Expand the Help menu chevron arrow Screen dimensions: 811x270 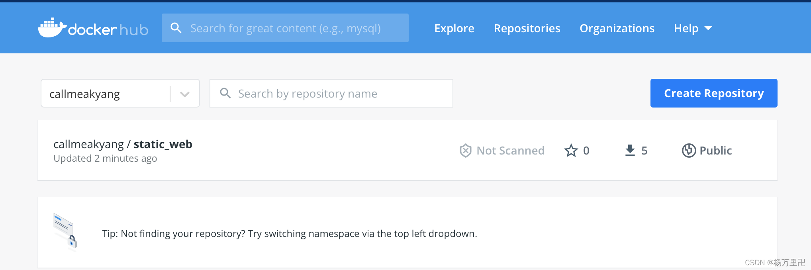[x=708, y=28]
